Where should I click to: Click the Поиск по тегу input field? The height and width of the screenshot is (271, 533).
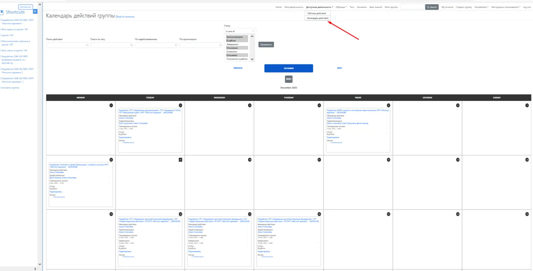tap(111, 45)
